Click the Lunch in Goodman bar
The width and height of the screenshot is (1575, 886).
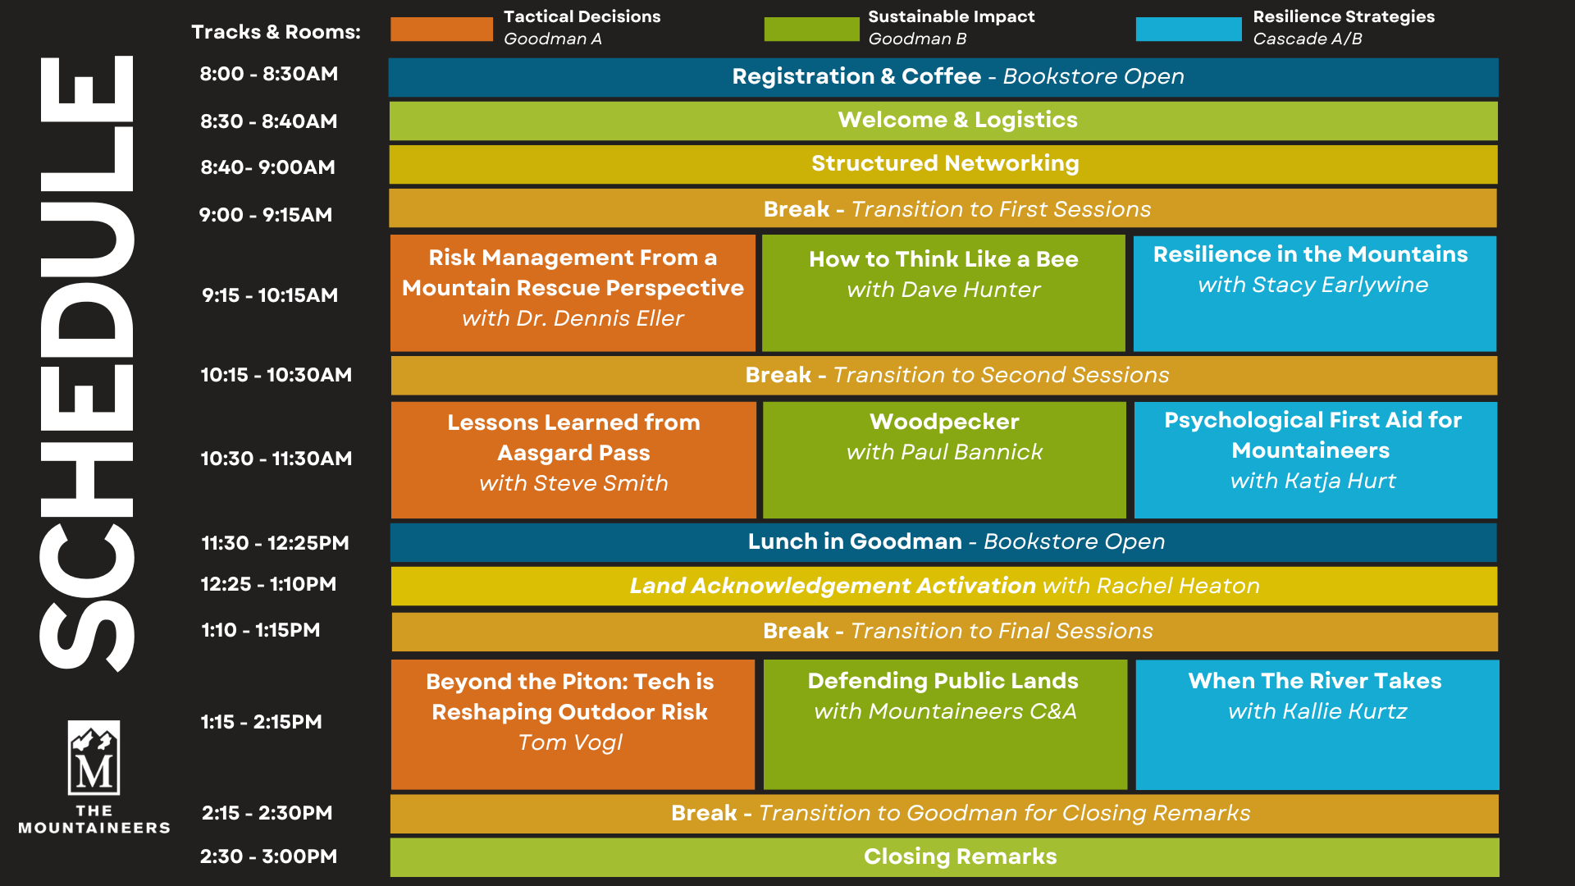tap(943, 542)
